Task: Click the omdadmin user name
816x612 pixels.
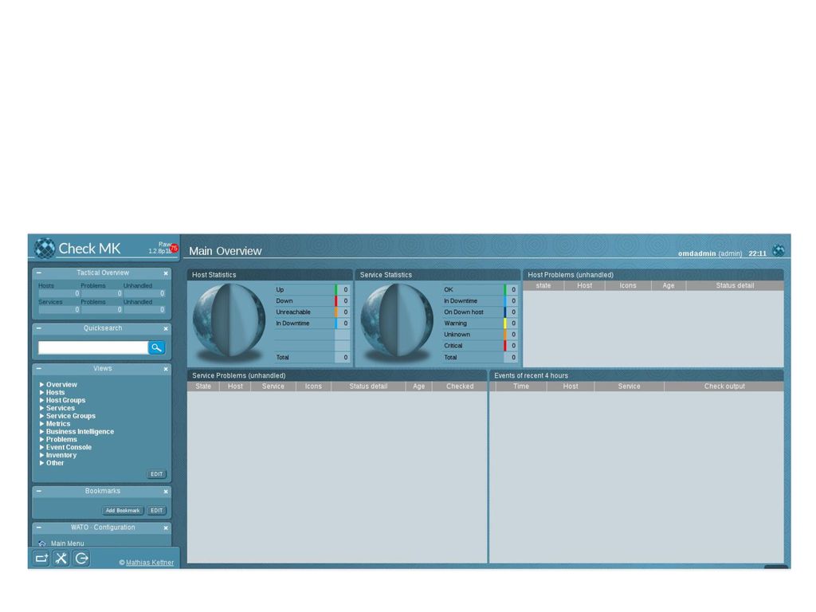Action: (x=696, y=253)
